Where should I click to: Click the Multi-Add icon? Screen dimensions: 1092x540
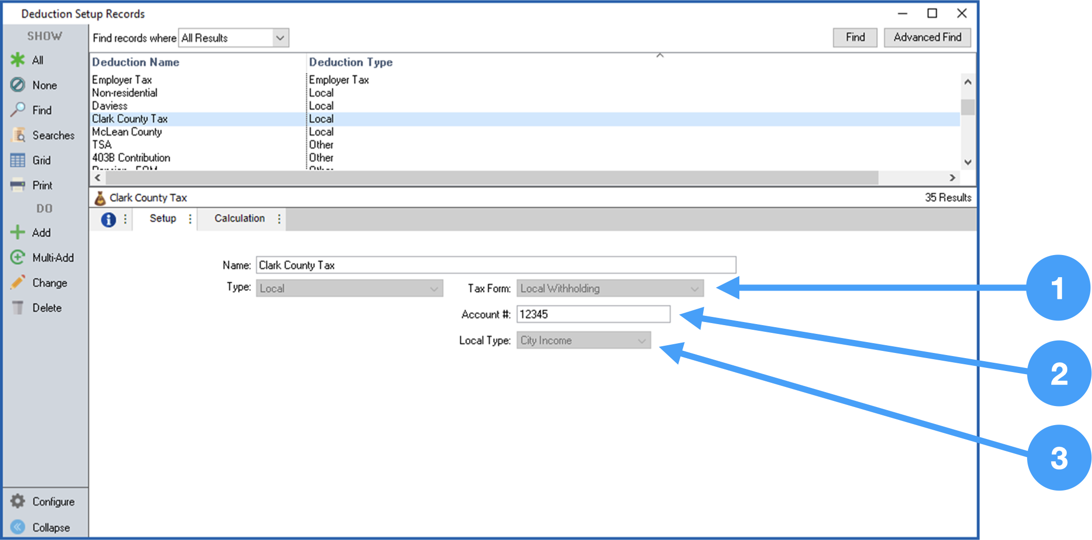click(x=18, y=257)
